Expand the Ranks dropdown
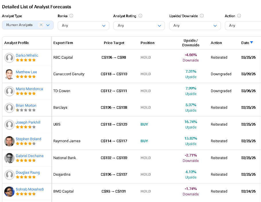Viewport: 261px width, 202px height. pos(83,25)
